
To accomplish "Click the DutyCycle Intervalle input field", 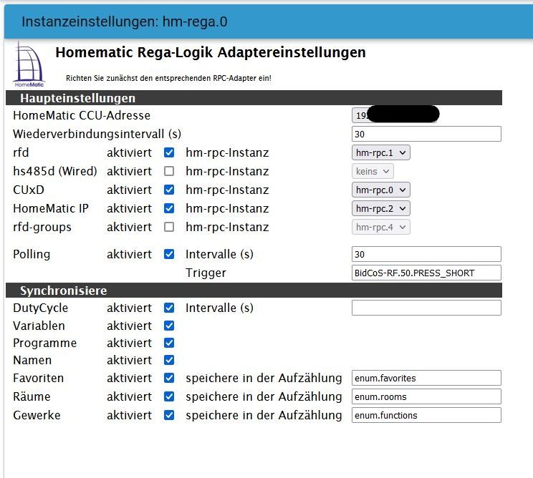I will 426,308.
